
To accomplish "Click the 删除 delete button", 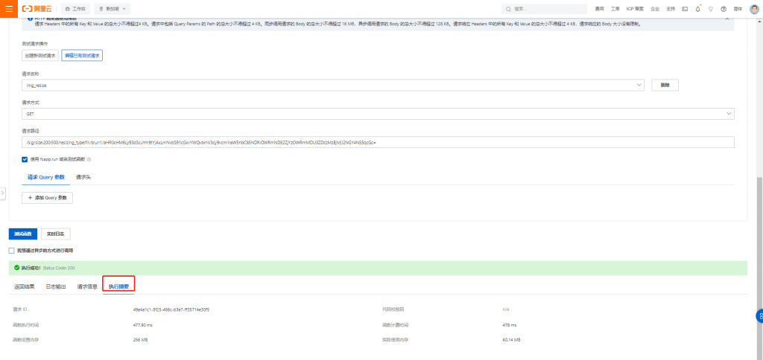I will point(665,85).
